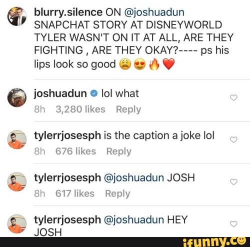This screenshot has height=247, width=250.
Task: Open tylerrjosesph avatar beside 'HEY JOSH' comment
Action: point(17,224)
